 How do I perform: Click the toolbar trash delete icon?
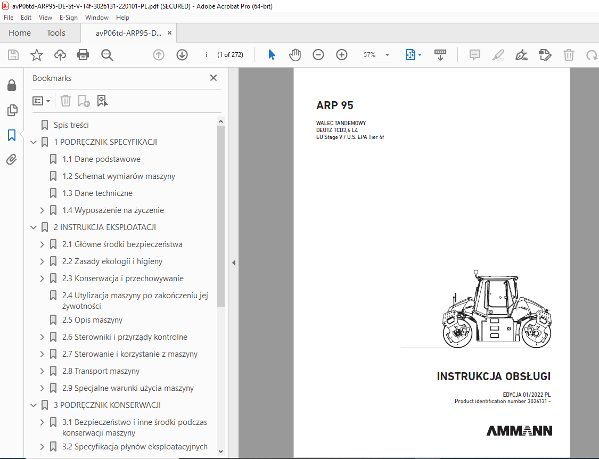click(x=569, y=55)
